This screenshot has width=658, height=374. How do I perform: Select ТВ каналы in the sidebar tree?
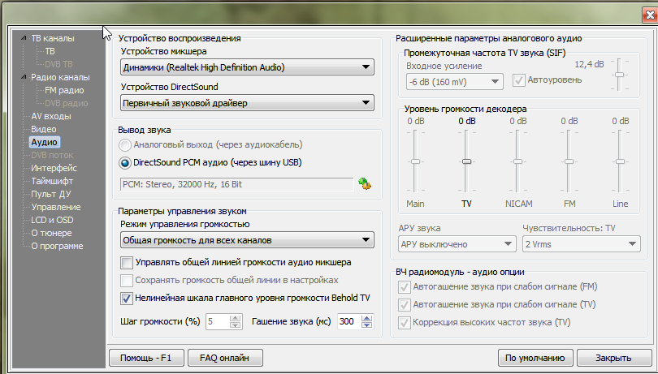52,38
